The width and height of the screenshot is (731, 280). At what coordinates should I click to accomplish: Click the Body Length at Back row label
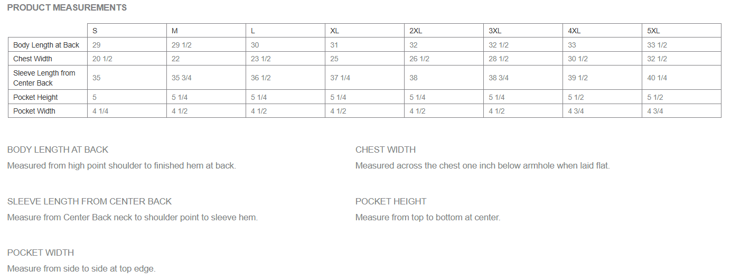46,45
